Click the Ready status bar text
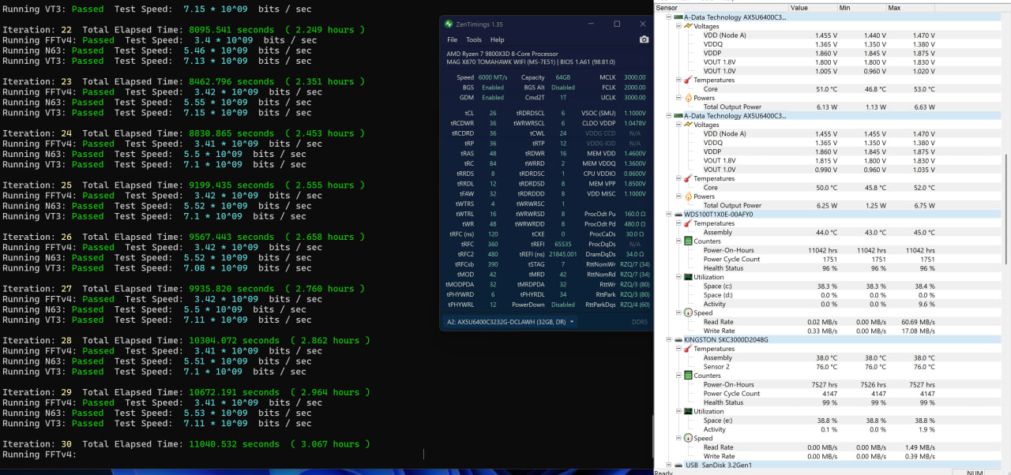Screen dimensions: 1011x475 pyautogui.click(x=663, y=472)
